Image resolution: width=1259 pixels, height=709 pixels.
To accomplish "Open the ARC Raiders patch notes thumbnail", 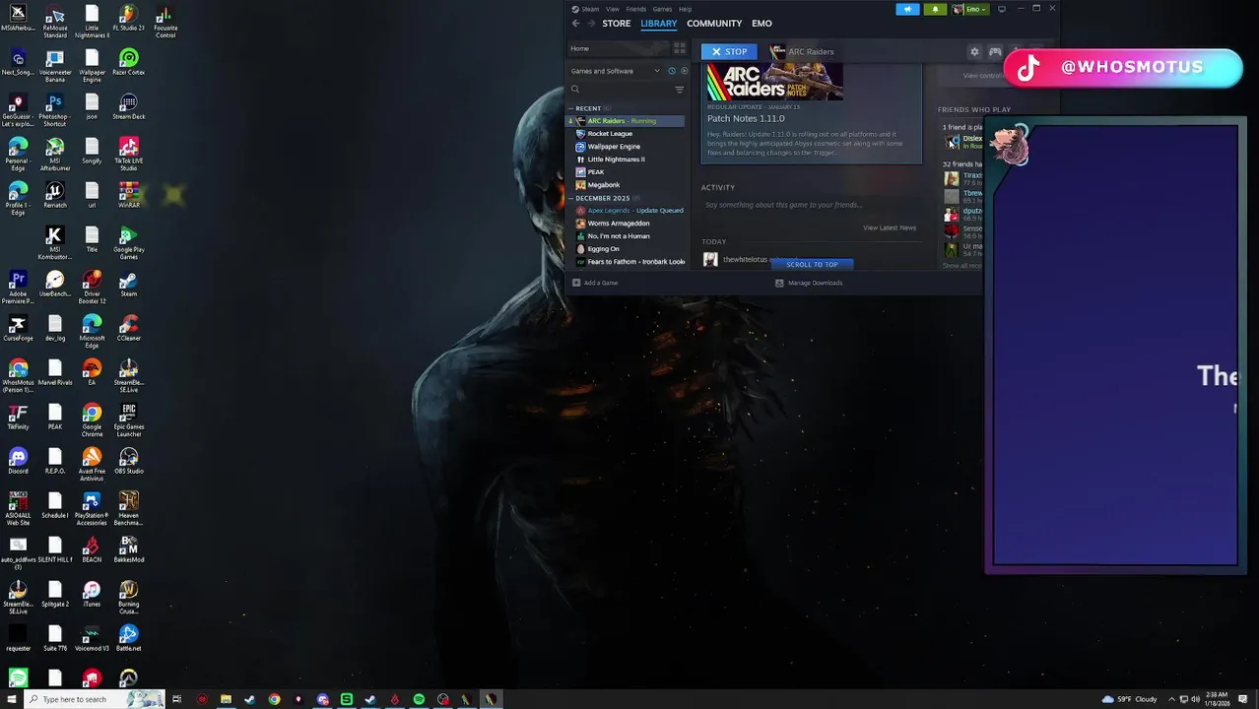I will point(774,82).
